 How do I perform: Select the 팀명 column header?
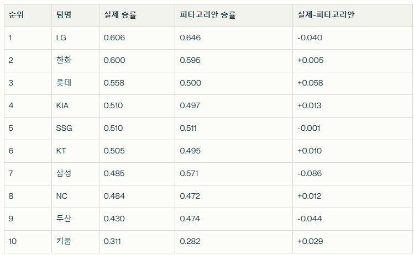(x=75, y=15)
